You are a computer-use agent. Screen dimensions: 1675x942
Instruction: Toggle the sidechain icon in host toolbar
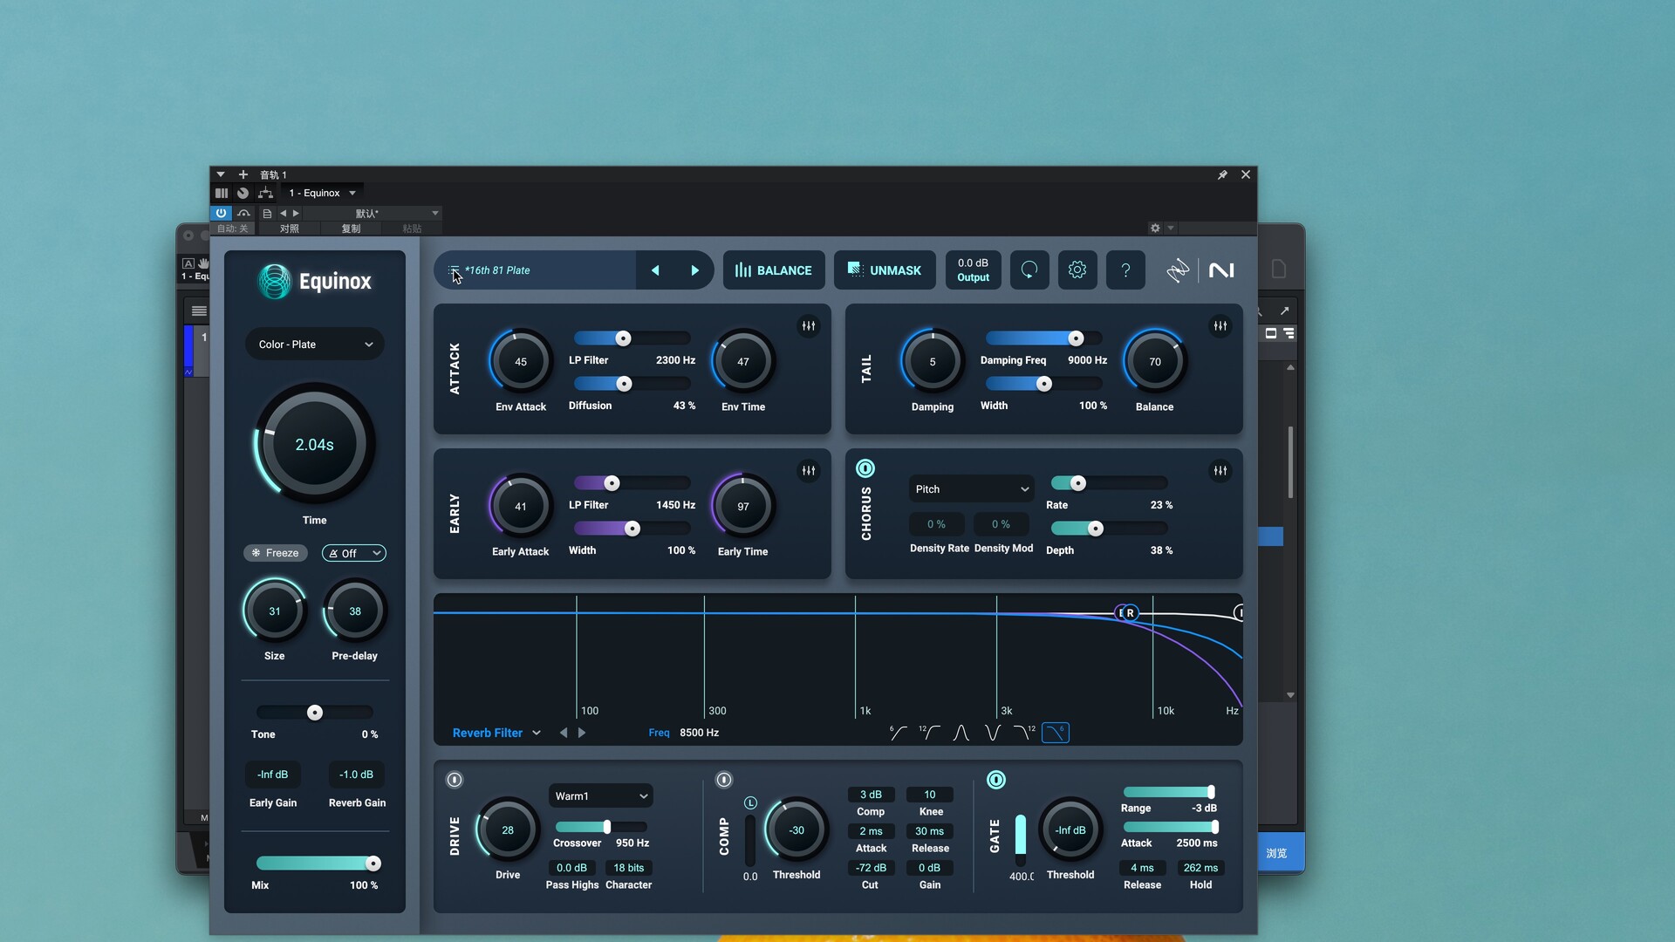pyautogui.click(x=244, y=213)
